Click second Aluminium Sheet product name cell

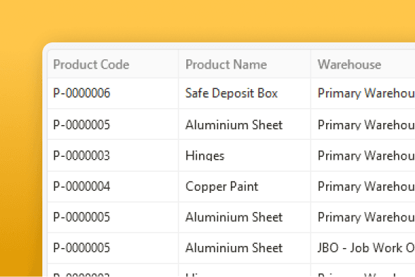pyautogui.click(x=244, y=217)
